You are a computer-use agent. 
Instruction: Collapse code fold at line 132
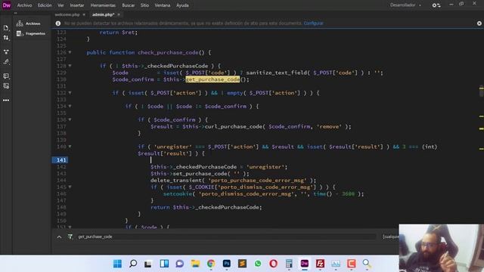point(70,93)
